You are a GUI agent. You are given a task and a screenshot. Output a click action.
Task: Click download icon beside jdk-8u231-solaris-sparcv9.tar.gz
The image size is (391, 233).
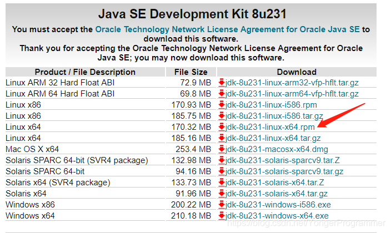pyautogui.click(x=222, y=171)
